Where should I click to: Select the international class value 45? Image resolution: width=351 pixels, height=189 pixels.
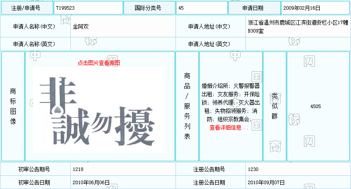click(x=181, y=8)
